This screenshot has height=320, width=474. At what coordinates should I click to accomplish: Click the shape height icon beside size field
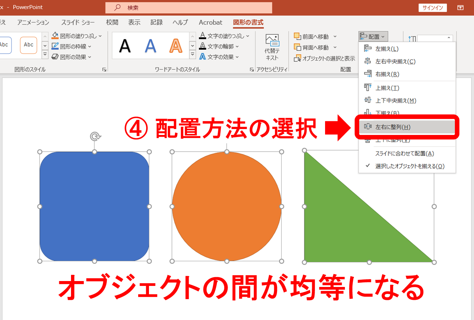click(x=412, y=39)
